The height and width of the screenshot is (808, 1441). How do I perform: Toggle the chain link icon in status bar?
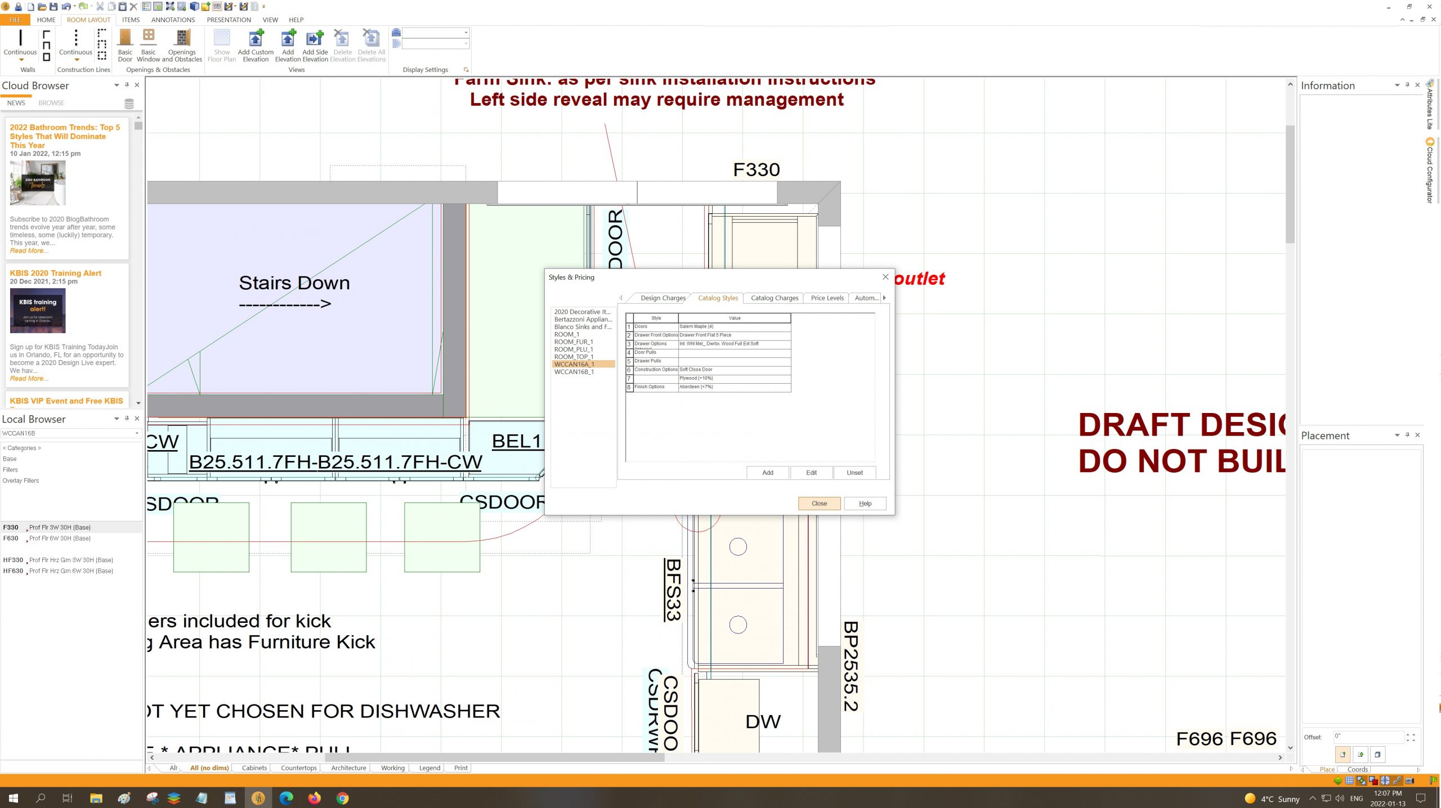(x=1397, y=780)
